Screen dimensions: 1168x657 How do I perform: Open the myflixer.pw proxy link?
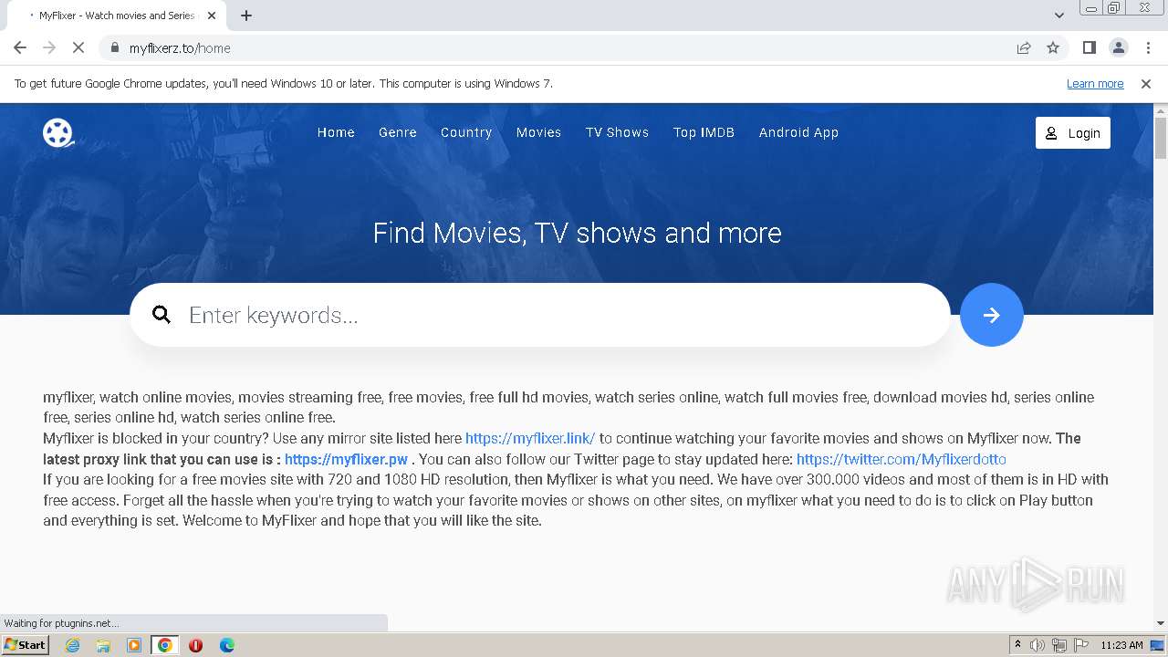pos(346,459)
